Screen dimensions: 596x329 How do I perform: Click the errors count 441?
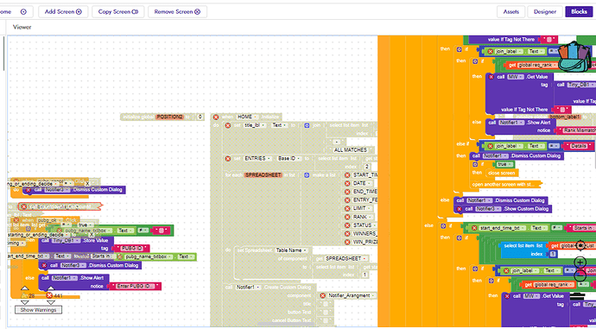click(59, 295)
